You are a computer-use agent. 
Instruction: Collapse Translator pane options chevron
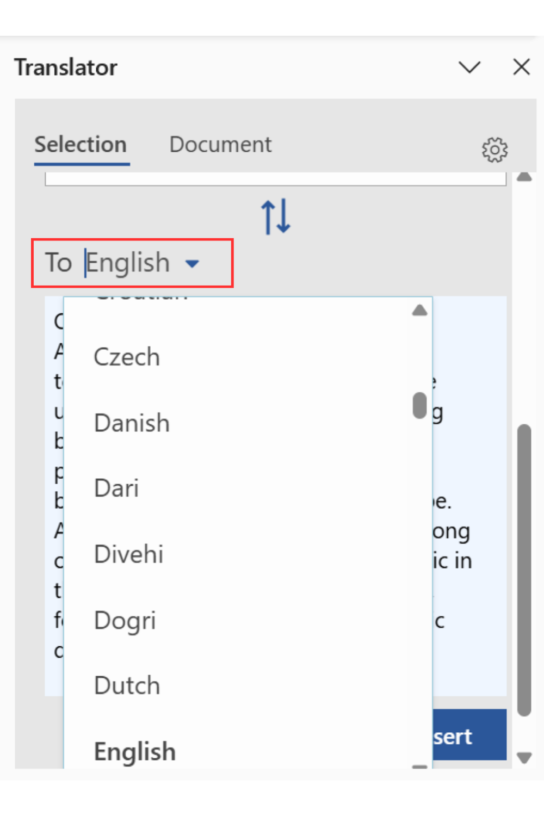[x=469, y=67]
